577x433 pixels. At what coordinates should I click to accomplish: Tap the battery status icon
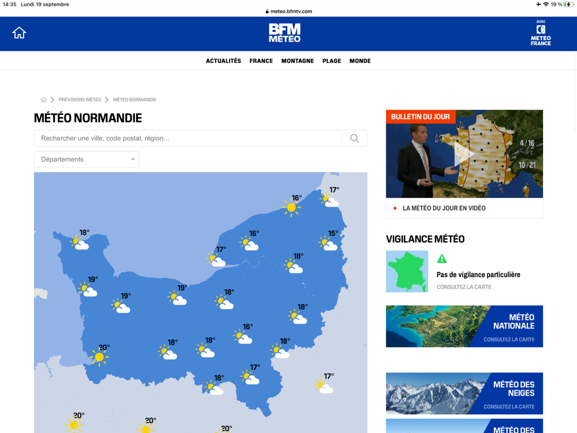(569, 5)
